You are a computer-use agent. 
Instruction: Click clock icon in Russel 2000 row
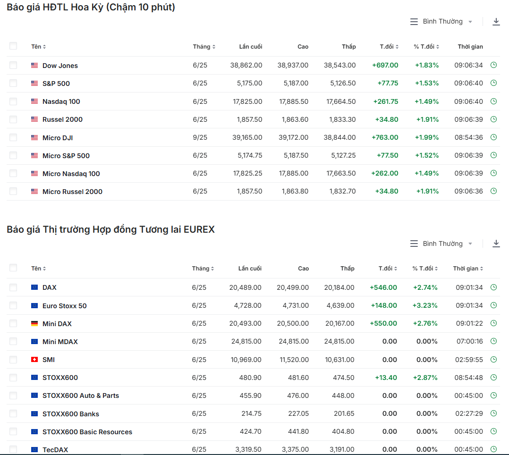493,119
